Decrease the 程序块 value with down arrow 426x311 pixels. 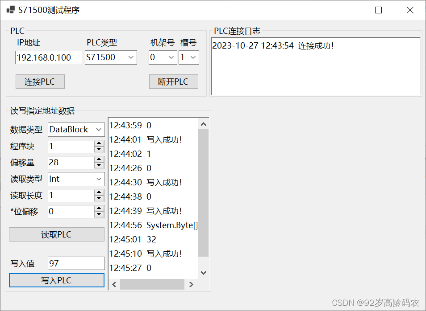99,149
